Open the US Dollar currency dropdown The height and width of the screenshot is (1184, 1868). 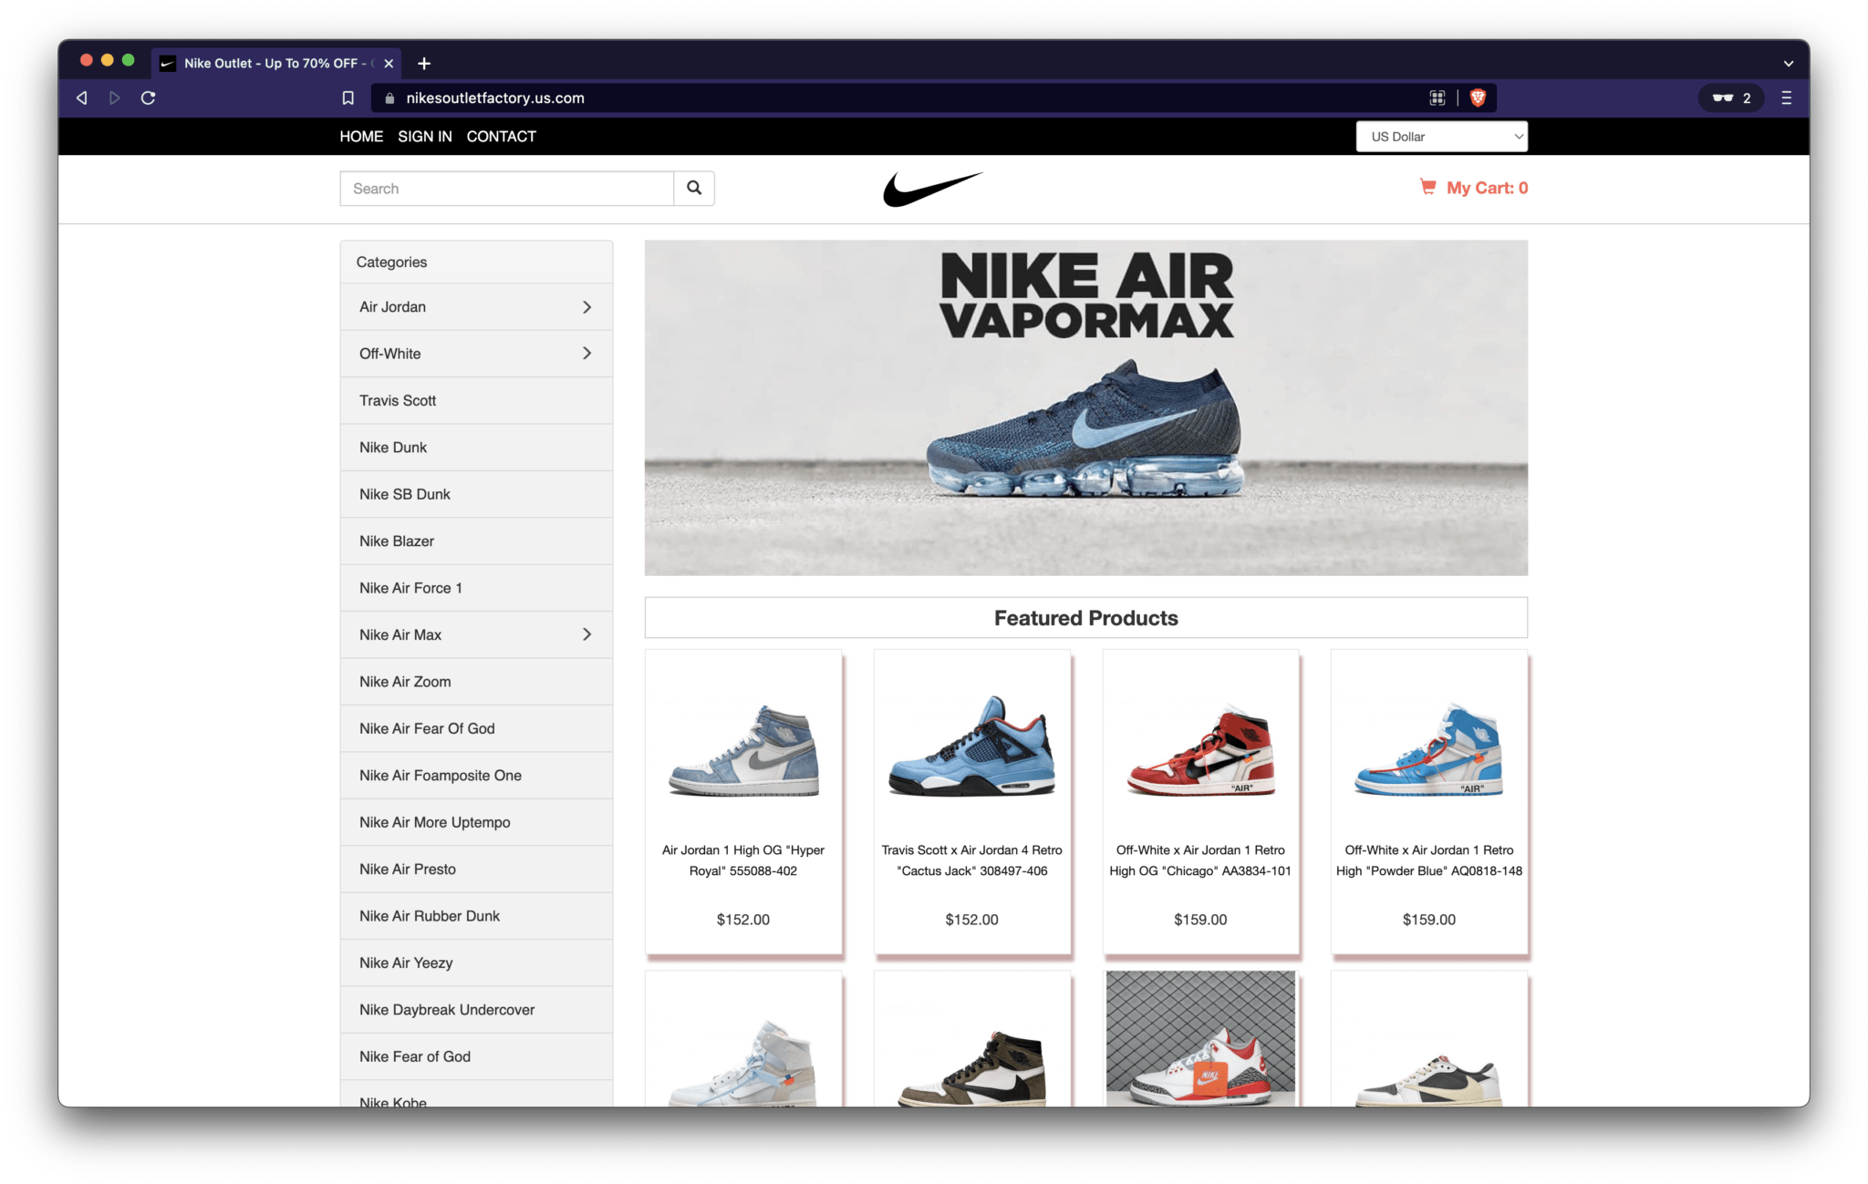[x=1441, y=136]
